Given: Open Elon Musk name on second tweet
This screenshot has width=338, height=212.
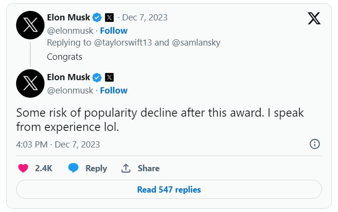Looking at the screenshot, I should [69, 77].
